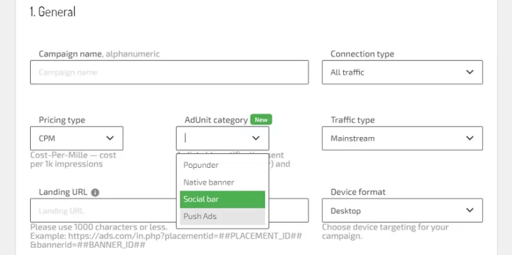Screen dimensions: 512x255
Task: Click the green New badge
Action: [x=261, y=120]
